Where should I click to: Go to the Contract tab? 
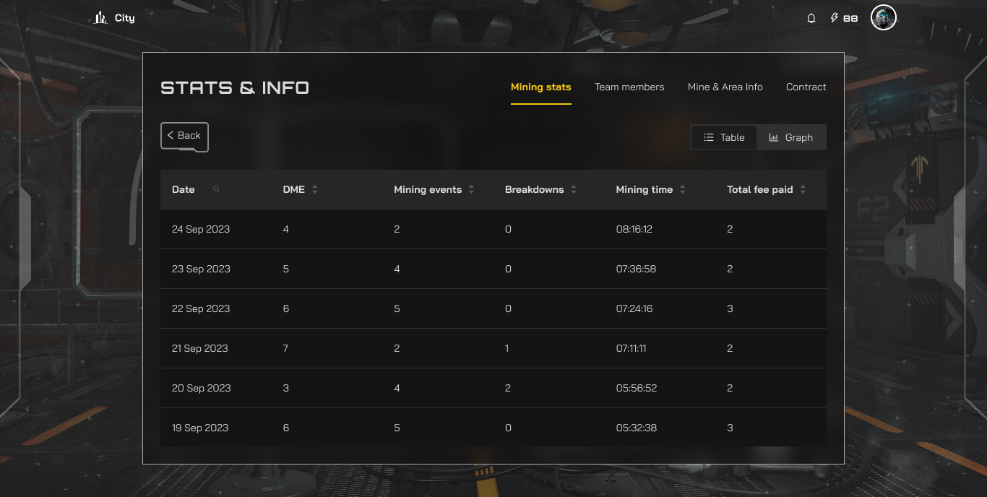(806, 87)
